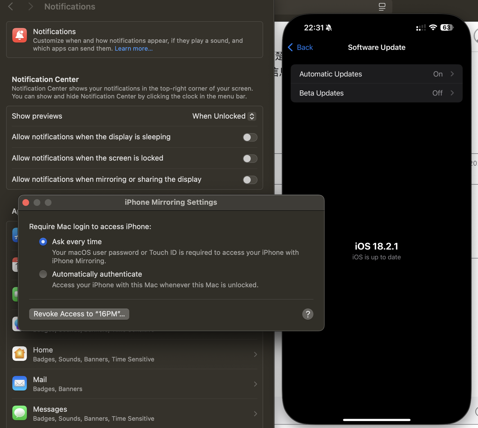The image size is (478, 428).
Task: Toggle notifications when the screen is locked
Action: point(250,159)
